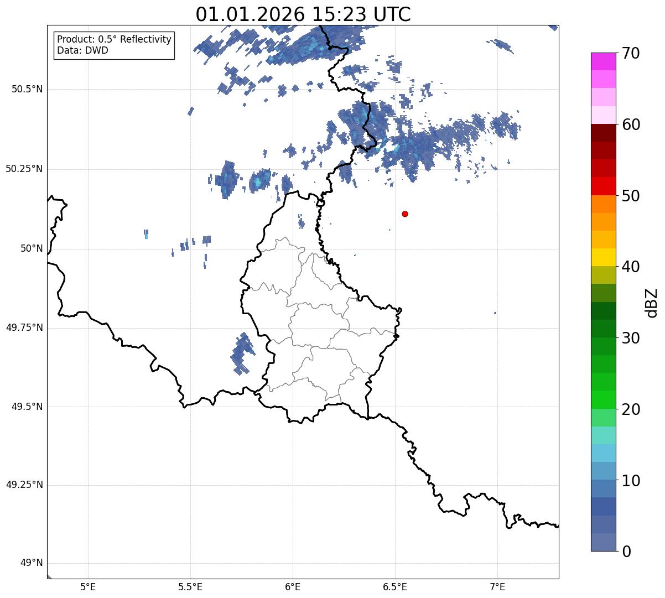Click the 20 dBZ colorbar tick label
Viewport: 665px width, 598px height.
click(631, 409)
